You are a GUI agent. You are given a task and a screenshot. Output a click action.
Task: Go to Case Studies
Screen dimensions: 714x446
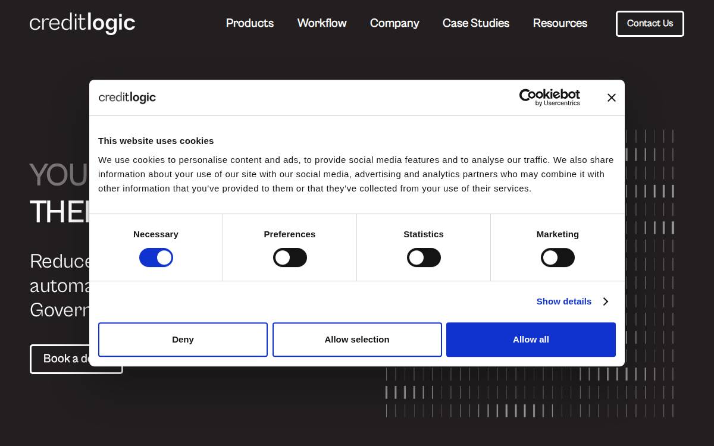click(476, 23)
